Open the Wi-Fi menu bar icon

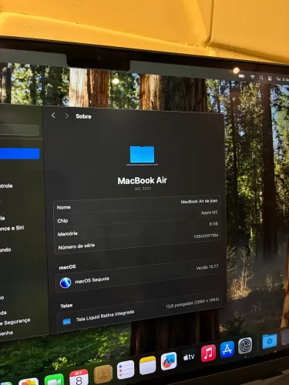(x=253, y=77)
